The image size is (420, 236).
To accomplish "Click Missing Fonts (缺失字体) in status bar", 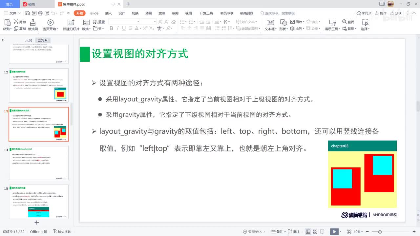I will [62, 232].
